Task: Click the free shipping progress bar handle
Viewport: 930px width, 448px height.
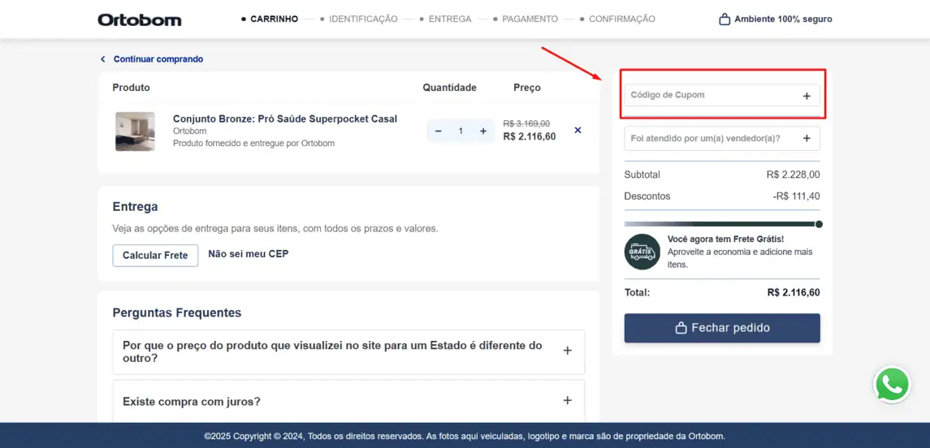Action: 819,224
